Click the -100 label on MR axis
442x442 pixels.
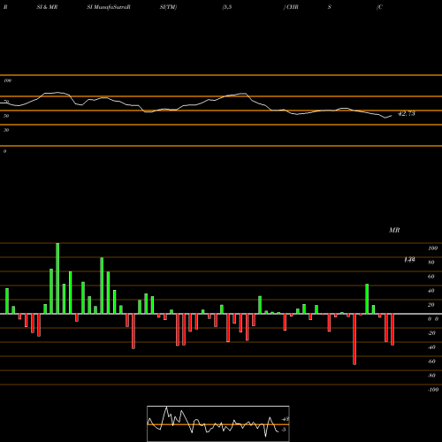[x=433, y=390]
